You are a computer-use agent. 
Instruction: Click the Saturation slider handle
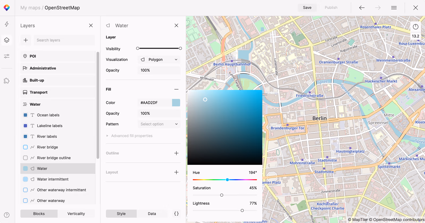tap(222, 195)
